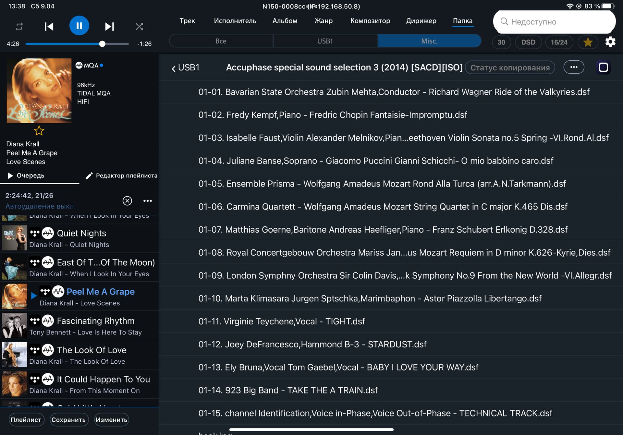Open 01-14 TAKE THE A TRAIN.dsf

pos(391,390)
